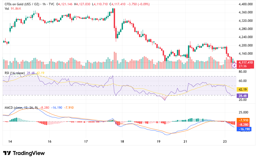Click the yellow 42.19 RSI average tag
Image resolution: width=258 pixels, height=161 pixels.
242,90
